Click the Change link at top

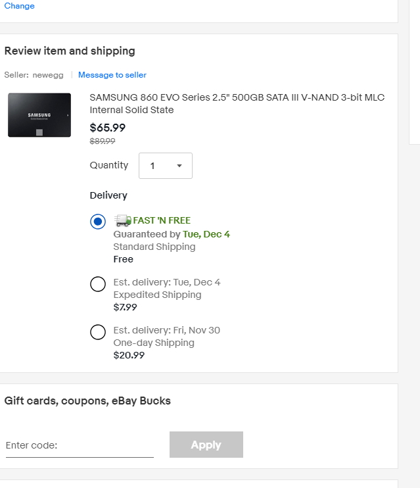pos(20,6)
